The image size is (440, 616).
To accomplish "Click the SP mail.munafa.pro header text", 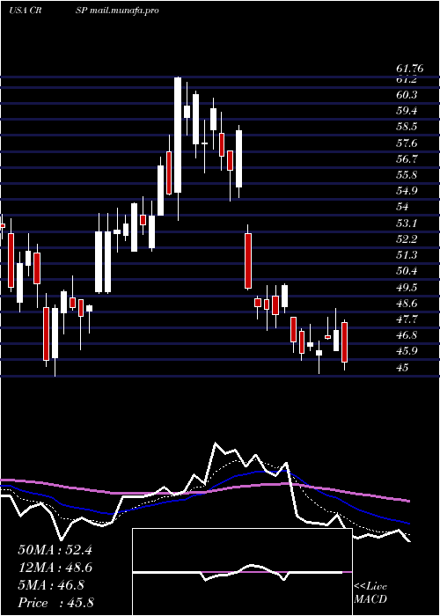I will pyautogui.click(x=117, y=11).
